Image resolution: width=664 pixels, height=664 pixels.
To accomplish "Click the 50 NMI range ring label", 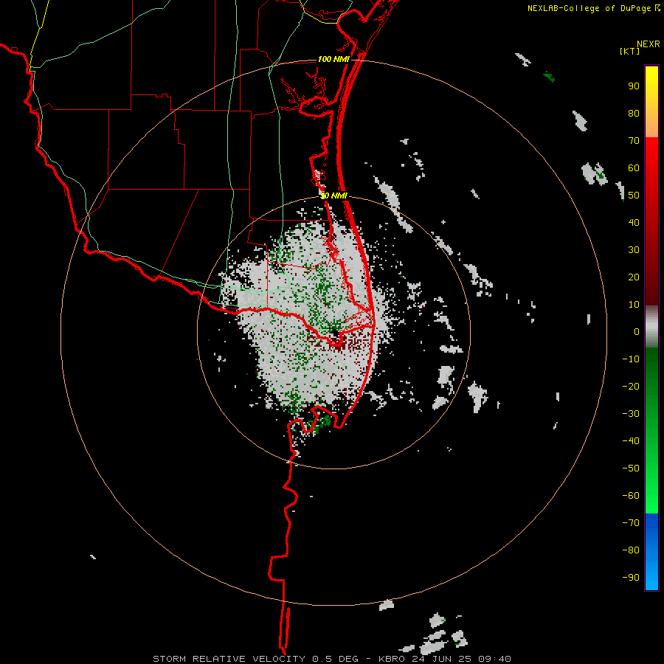I will (333, 196).
